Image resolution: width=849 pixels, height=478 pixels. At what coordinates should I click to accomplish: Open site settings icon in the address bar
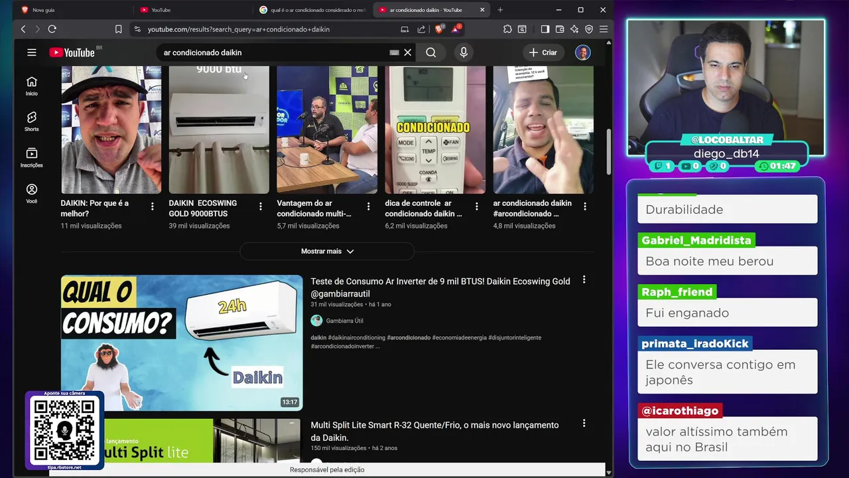(137, 29)
